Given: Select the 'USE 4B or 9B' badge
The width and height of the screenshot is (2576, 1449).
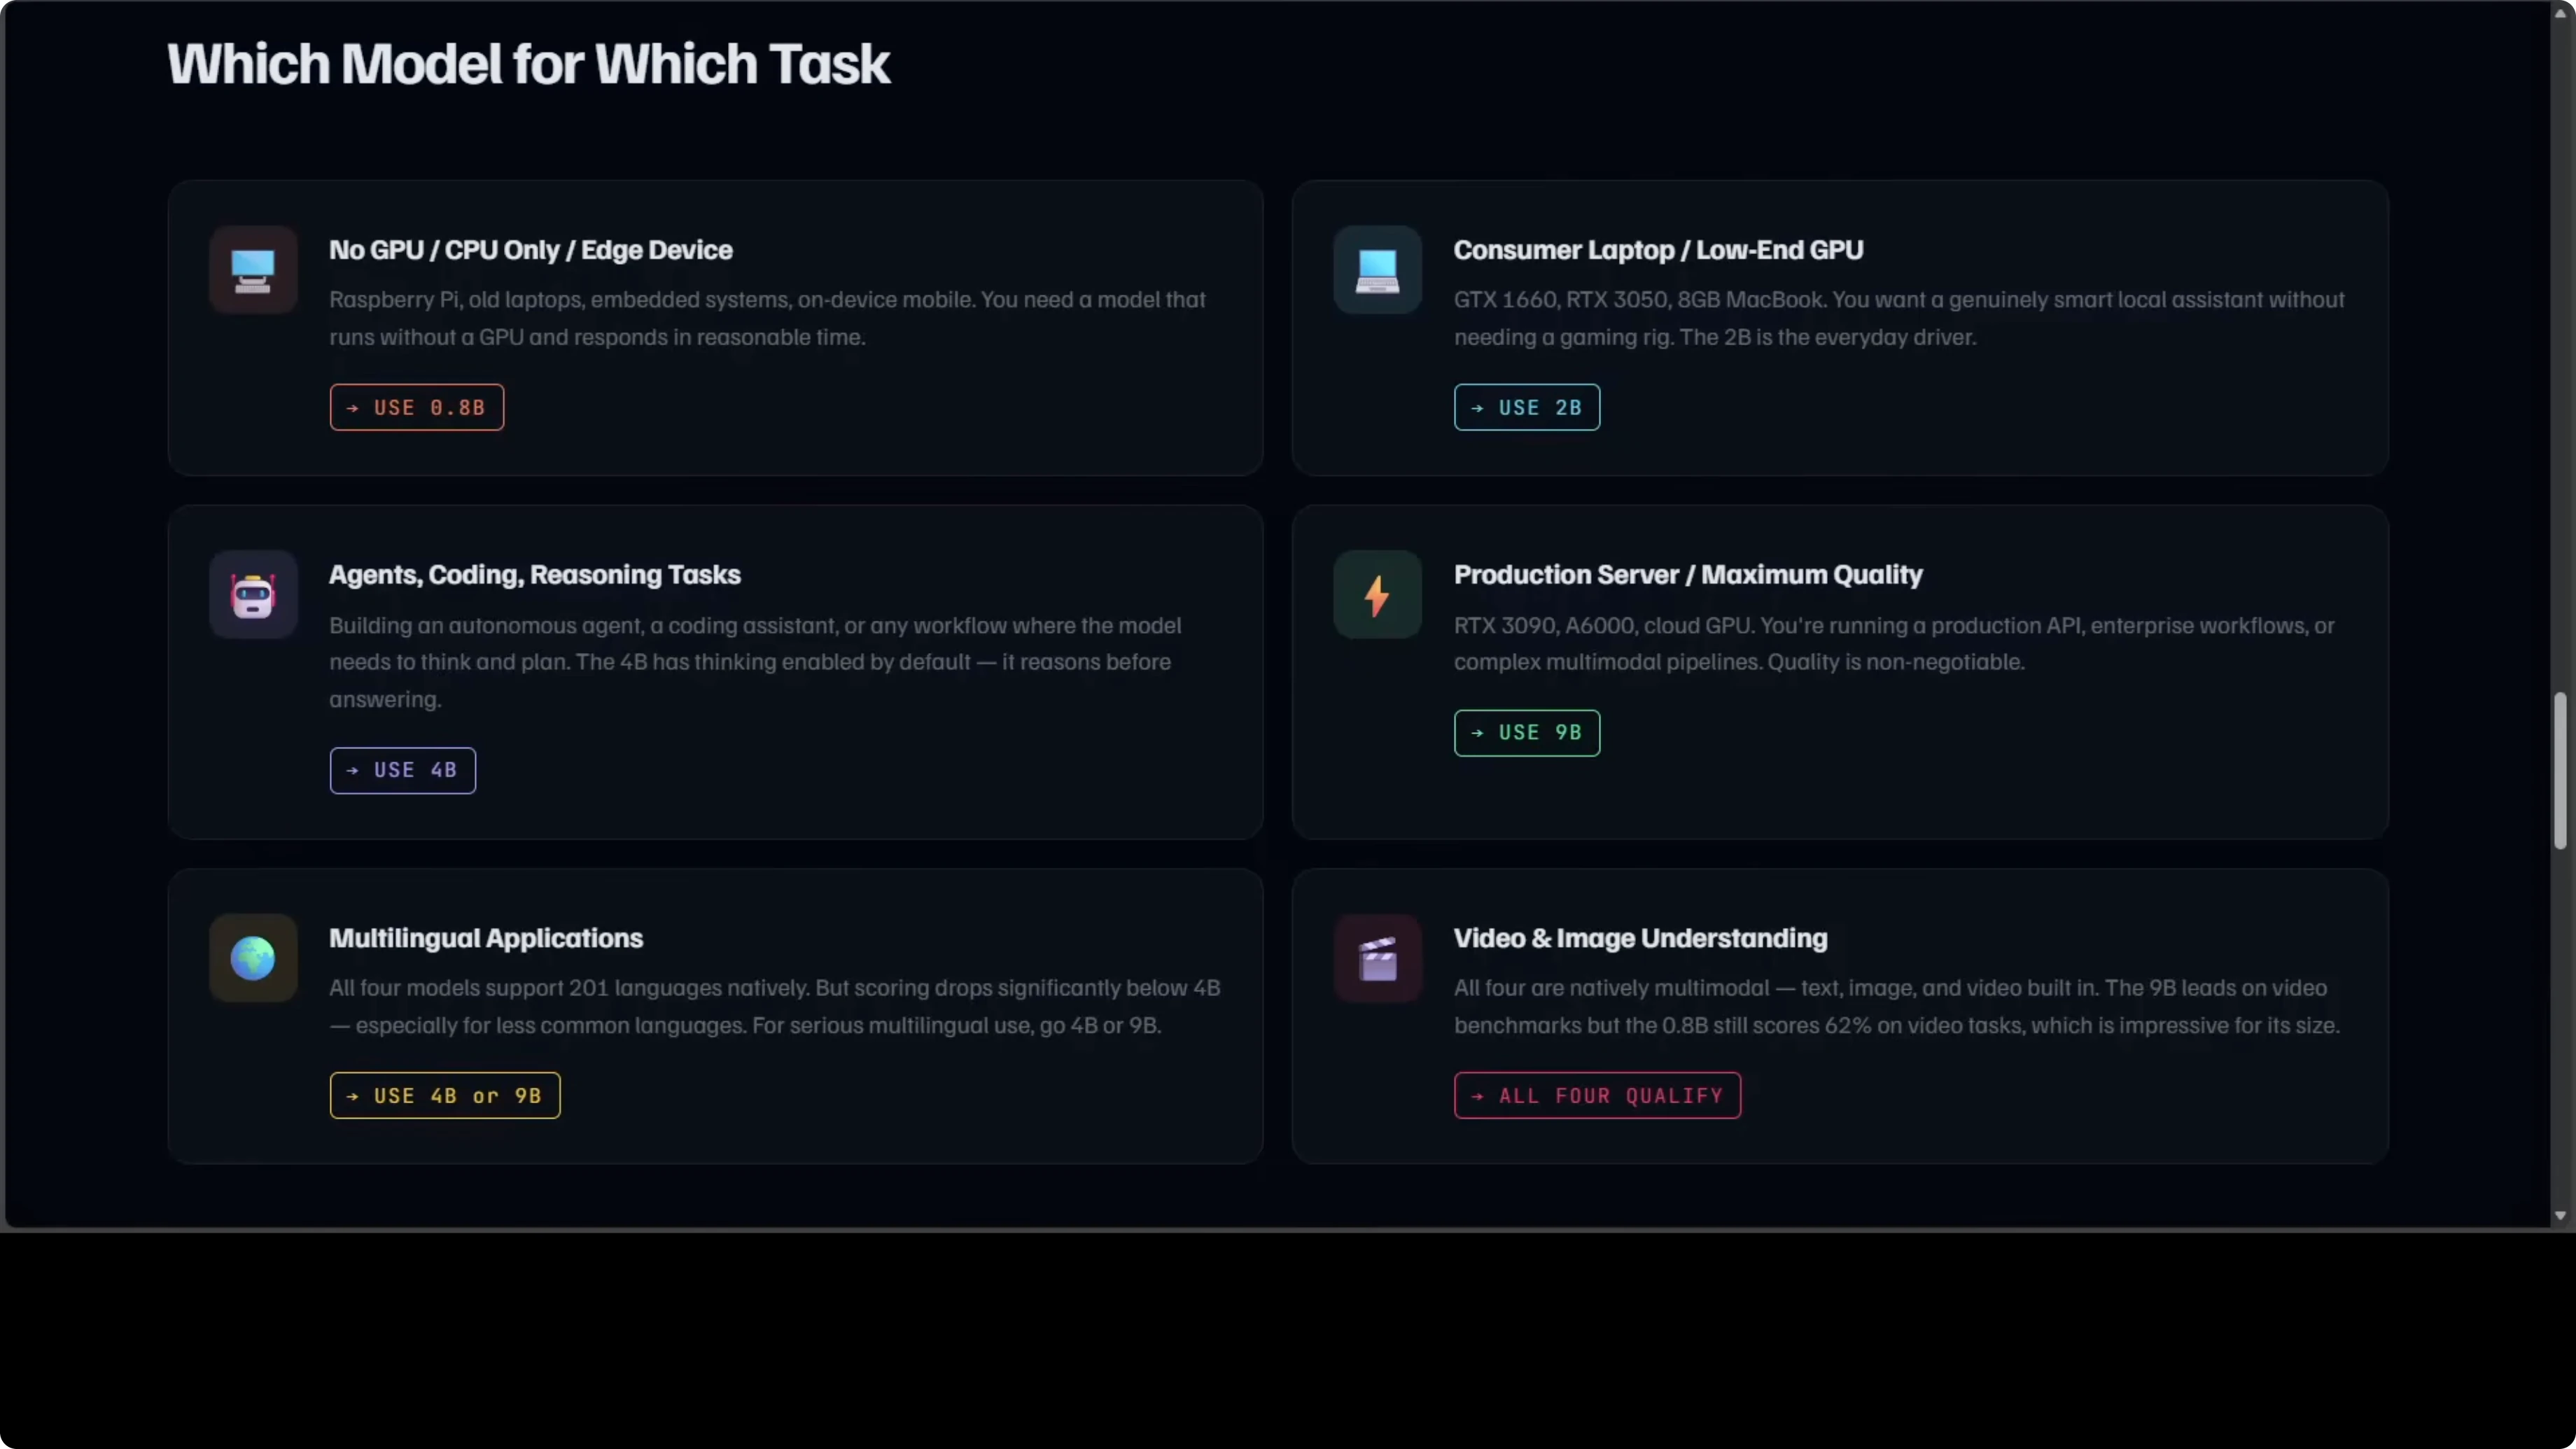Looking at the screenshot, I should [444, 1096].
